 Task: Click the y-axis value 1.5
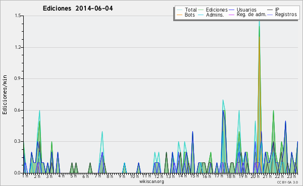pyautogui.click(x=18, y=16)
